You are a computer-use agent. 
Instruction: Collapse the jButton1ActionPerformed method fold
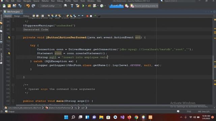click(13, 37)
